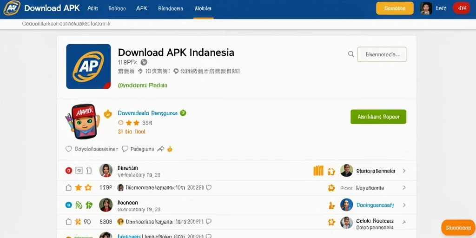This screenshot has width=476, height=238.
Task: Click the orange bars icon in the Bmahtan row
Action: click(x=318, y=171)
